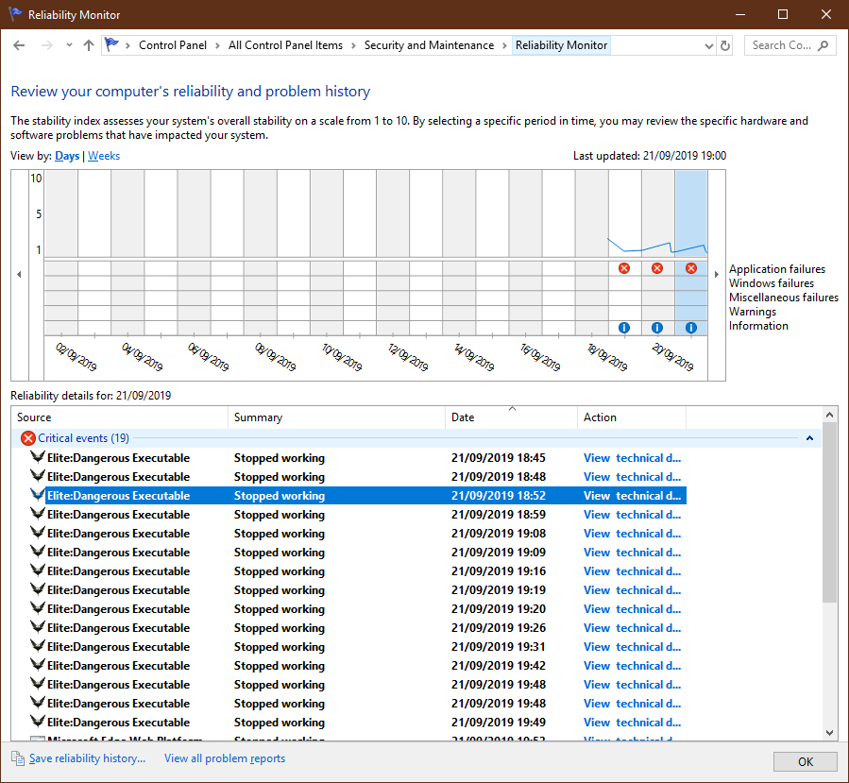
Task: Click the date cell 21/09/2019 19:42
Action: coord(499,666)
